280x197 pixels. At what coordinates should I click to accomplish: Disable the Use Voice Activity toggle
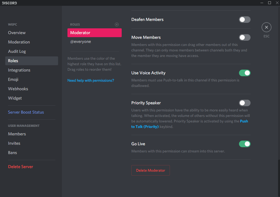pyautogui.click(x=245, y=73)
